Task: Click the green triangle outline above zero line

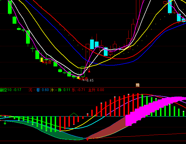Action: (x=73, y=114)
